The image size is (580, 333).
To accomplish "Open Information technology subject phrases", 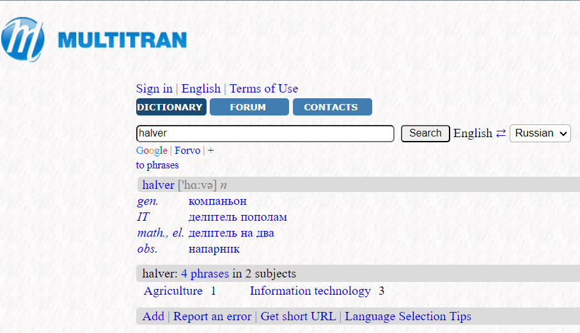I will tap(310, 291).
